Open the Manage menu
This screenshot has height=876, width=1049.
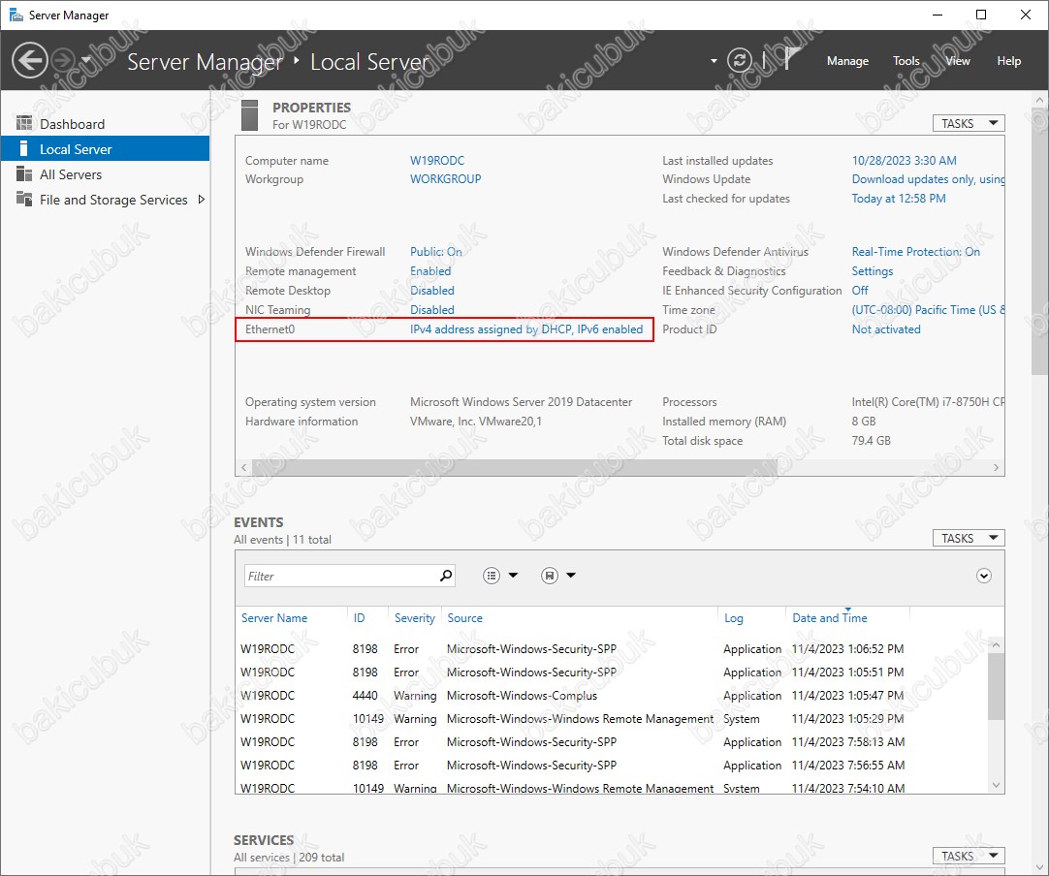coord(847,61)
